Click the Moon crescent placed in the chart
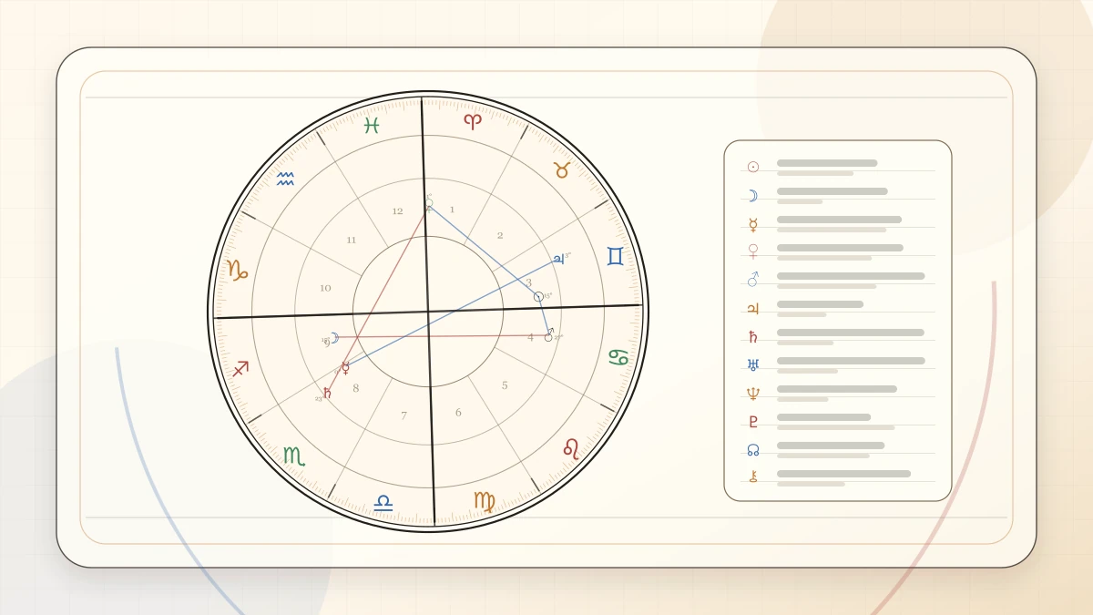1093x615 pixels. [x=334, y=338]
